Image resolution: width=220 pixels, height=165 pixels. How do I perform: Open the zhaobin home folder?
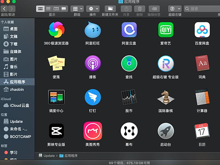(x=17, y=89)
